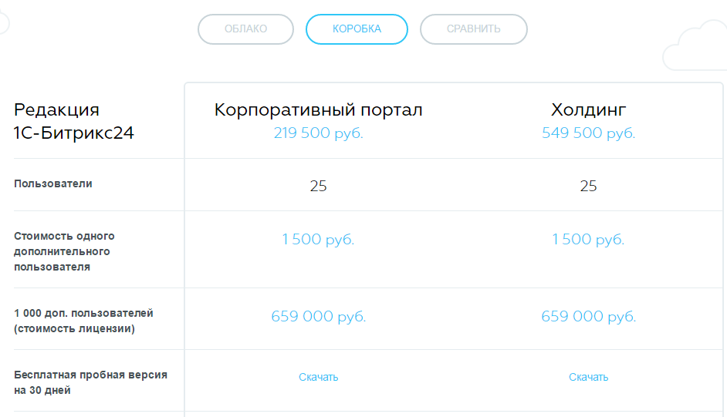
Task: Click the Пользователи row label
Action: (53, 184)
